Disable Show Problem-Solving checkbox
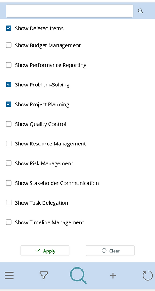Screen dimensions: 155x291 point(9,85)
